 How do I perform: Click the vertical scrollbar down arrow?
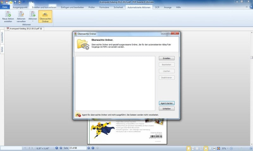(x=251, y=144)
